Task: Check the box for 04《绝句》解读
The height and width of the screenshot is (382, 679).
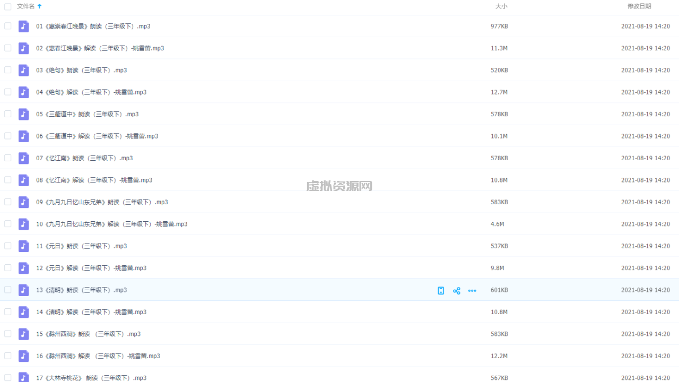Action: (7, 92)
